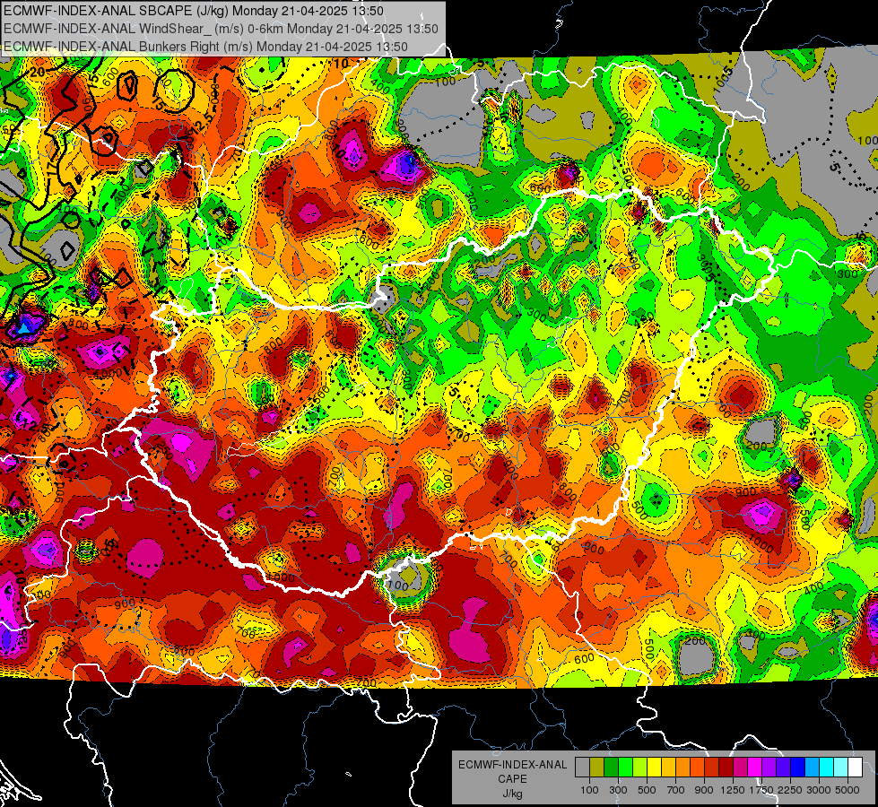Click ECMWF-INDEX-ANAL label in legend box
This screenshot has width=878, height=807.
(513, 765)
